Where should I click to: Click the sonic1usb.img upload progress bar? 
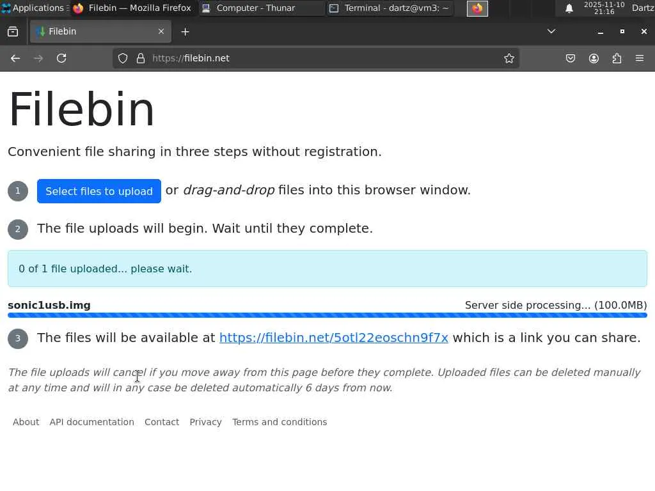327,315
